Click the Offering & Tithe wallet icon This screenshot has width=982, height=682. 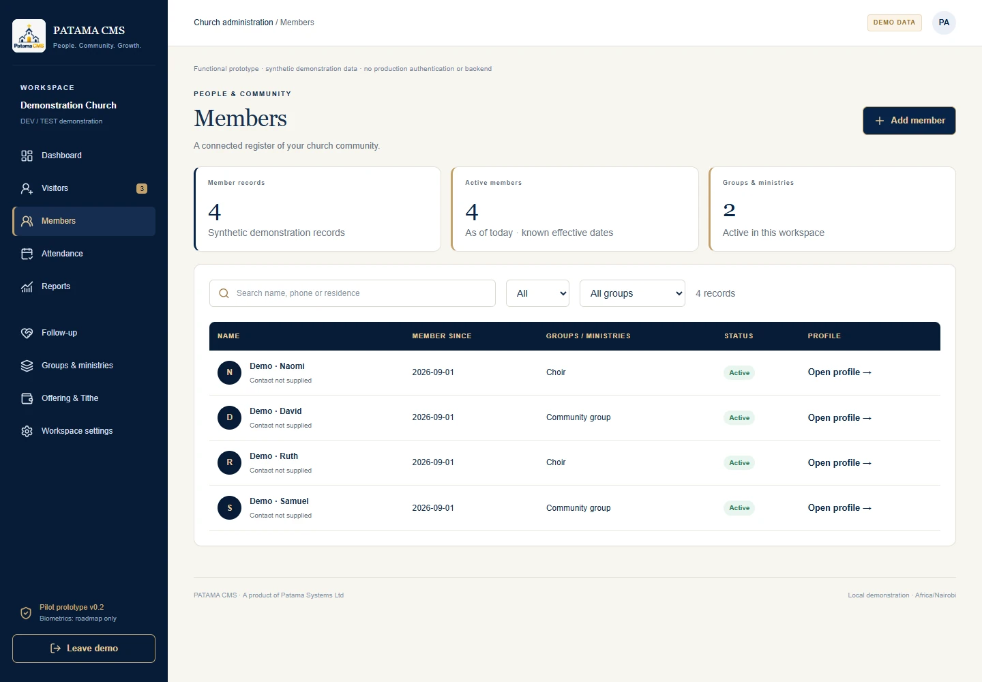click(27, 398)
